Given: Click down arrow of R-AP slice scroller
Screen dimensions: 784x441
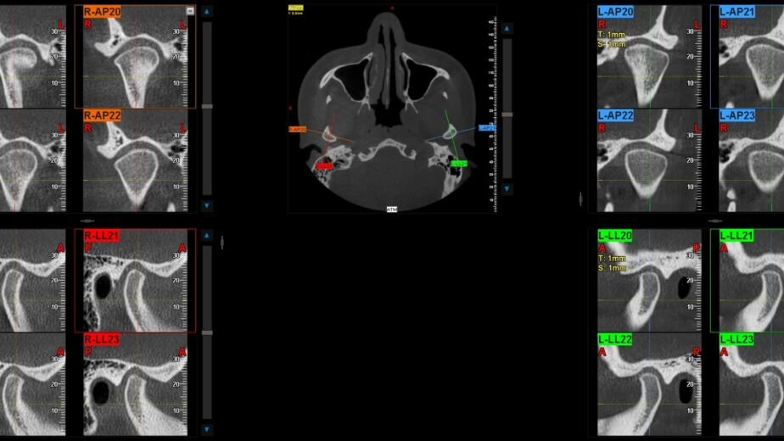Looking at the screenshot, I should (x=207, y=205).
